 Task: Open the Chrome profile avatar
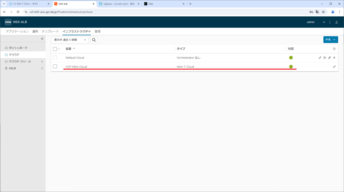pos(333,12)
